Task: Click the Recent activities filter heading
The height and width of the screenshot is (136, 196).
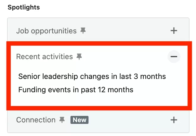Action: (44, 57)
